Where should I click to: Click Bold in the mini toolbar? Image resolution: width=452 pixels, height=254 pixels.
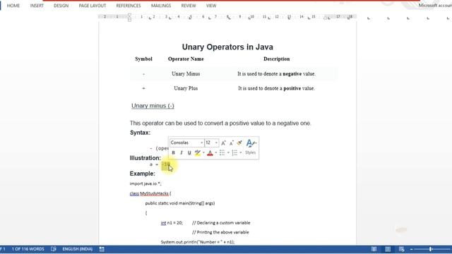pyautogui.click(x=173, y=152)
